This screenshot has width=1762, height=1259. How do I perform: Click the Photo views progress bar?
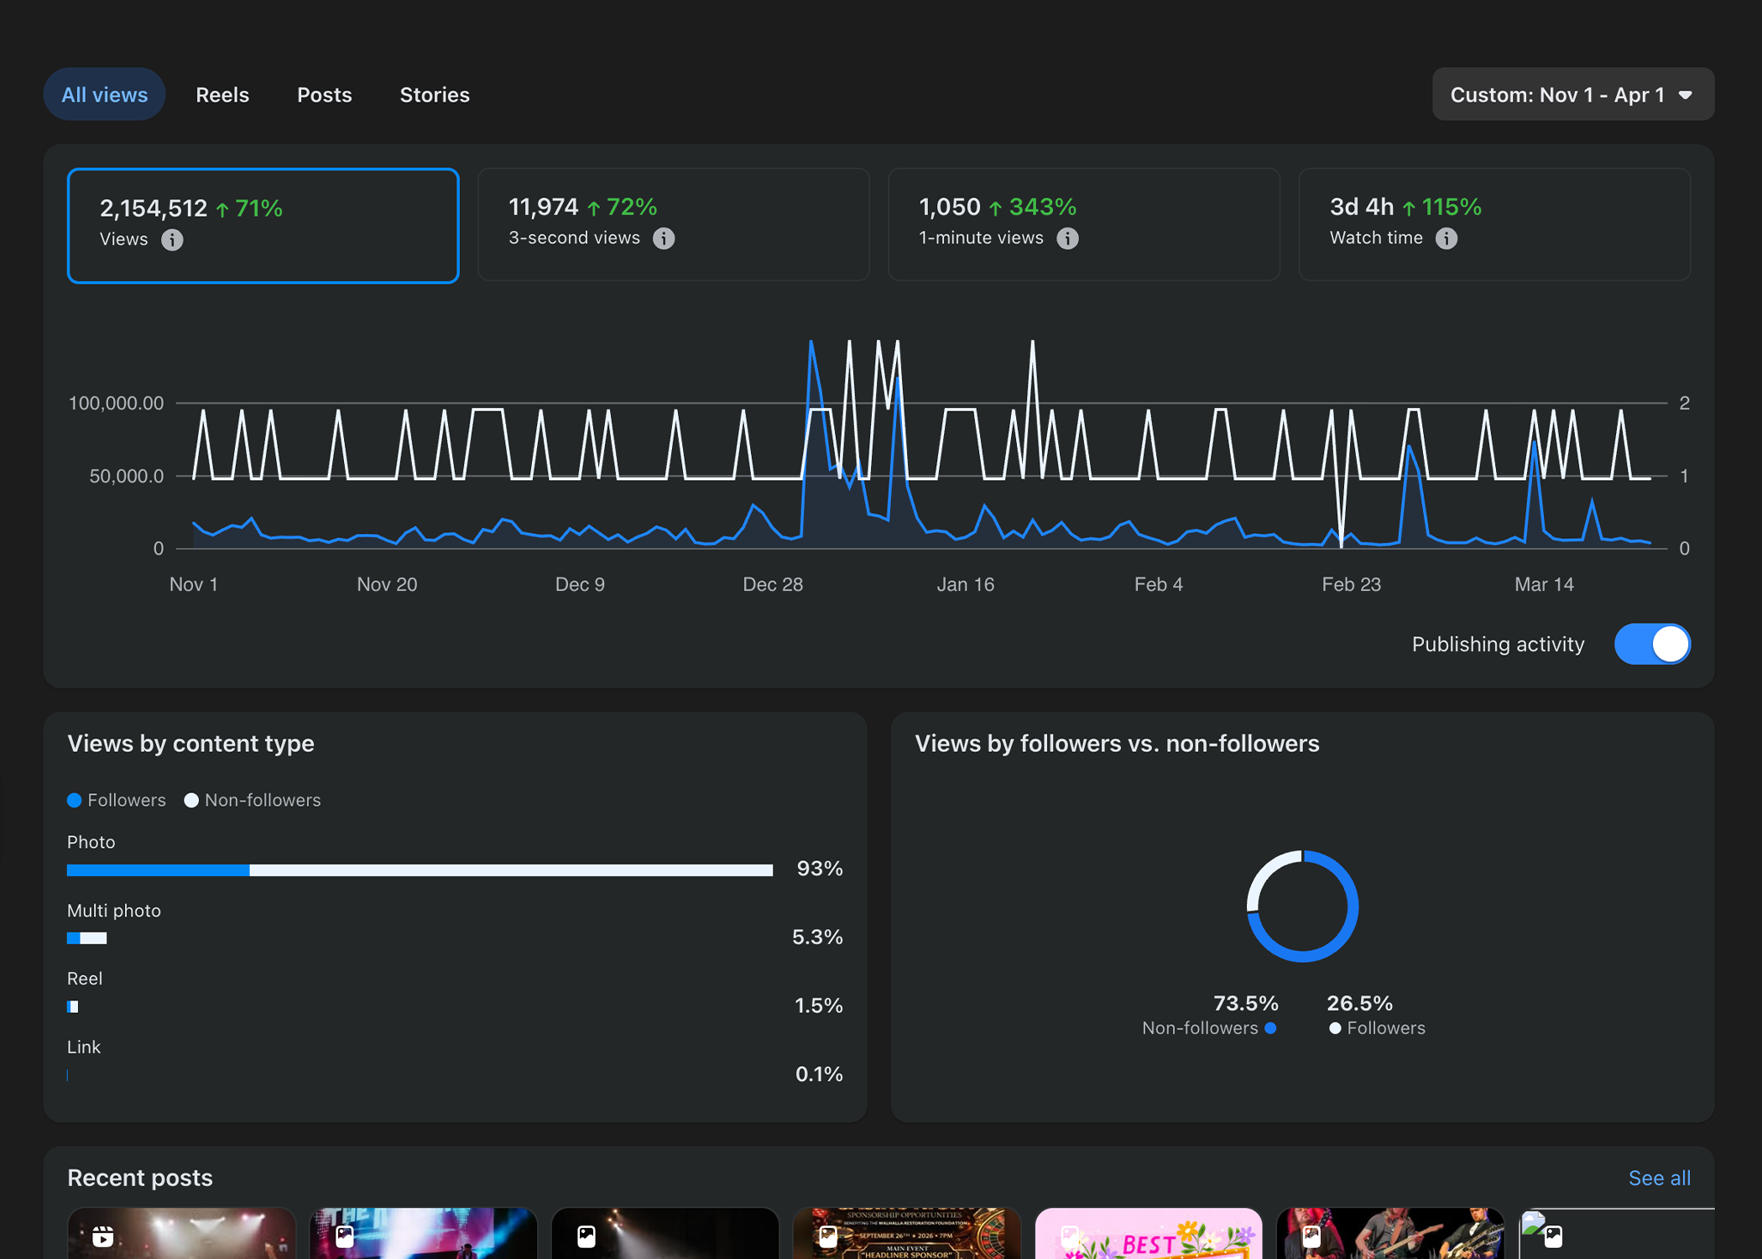point(420,870)
